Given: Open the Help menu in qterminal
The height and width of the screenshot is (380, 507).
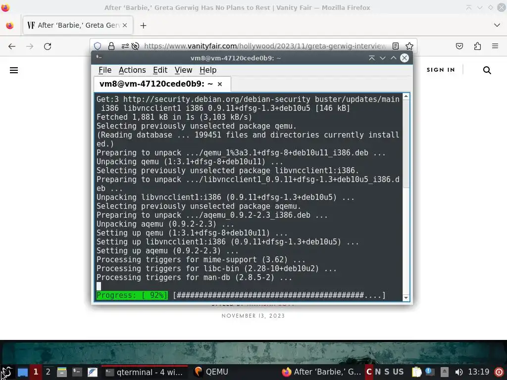Looking at the screenshot, I should [x=208, y=70].
